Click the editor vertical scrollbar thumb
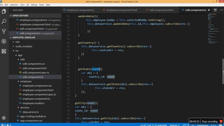 [223, 71]
